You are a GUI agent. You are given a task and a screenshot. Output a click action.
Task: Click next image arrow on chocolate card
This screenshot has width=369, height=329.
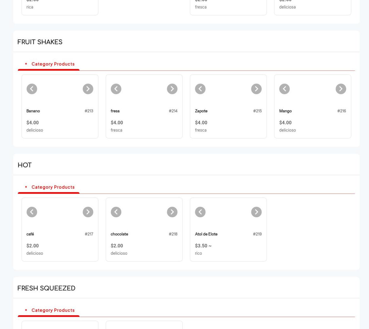point(172,212)
